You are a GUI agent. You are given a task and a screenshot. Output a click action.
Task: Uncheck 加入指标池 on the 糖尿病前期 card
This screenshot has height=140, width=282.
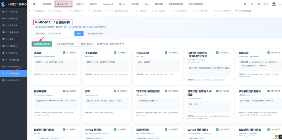tap(64, 91)
